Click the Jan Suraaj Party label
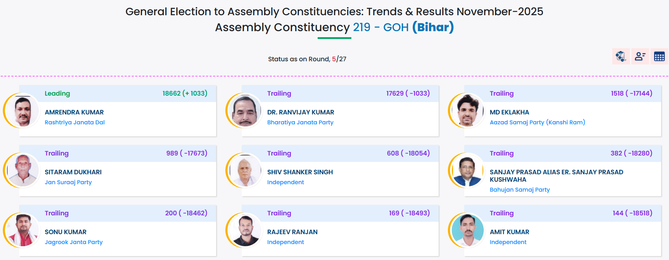669x260 pixels. [68, 182]
